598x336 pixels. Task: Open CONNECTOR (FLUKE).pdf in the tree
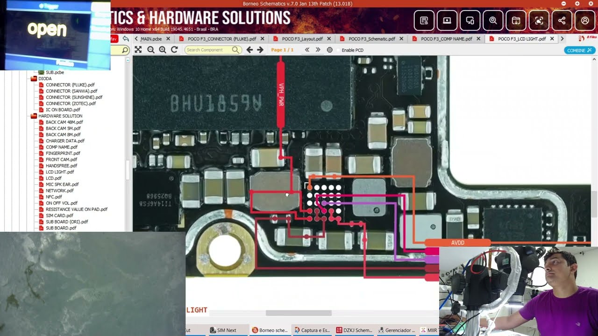click(70, 85)
